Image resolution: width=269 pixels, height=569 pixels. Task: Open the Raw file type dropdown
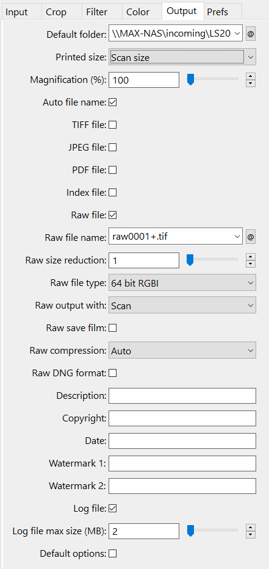[x=182, y=283]
